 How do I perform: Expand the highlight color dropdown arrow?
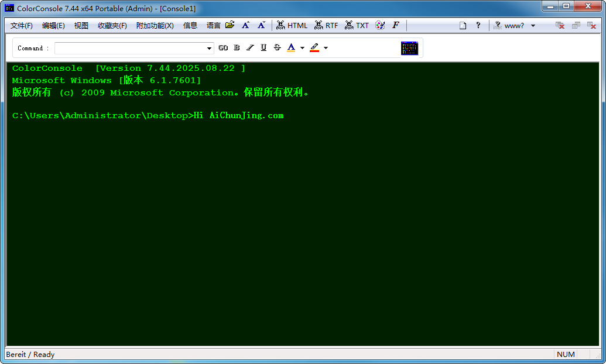point(326,48)
